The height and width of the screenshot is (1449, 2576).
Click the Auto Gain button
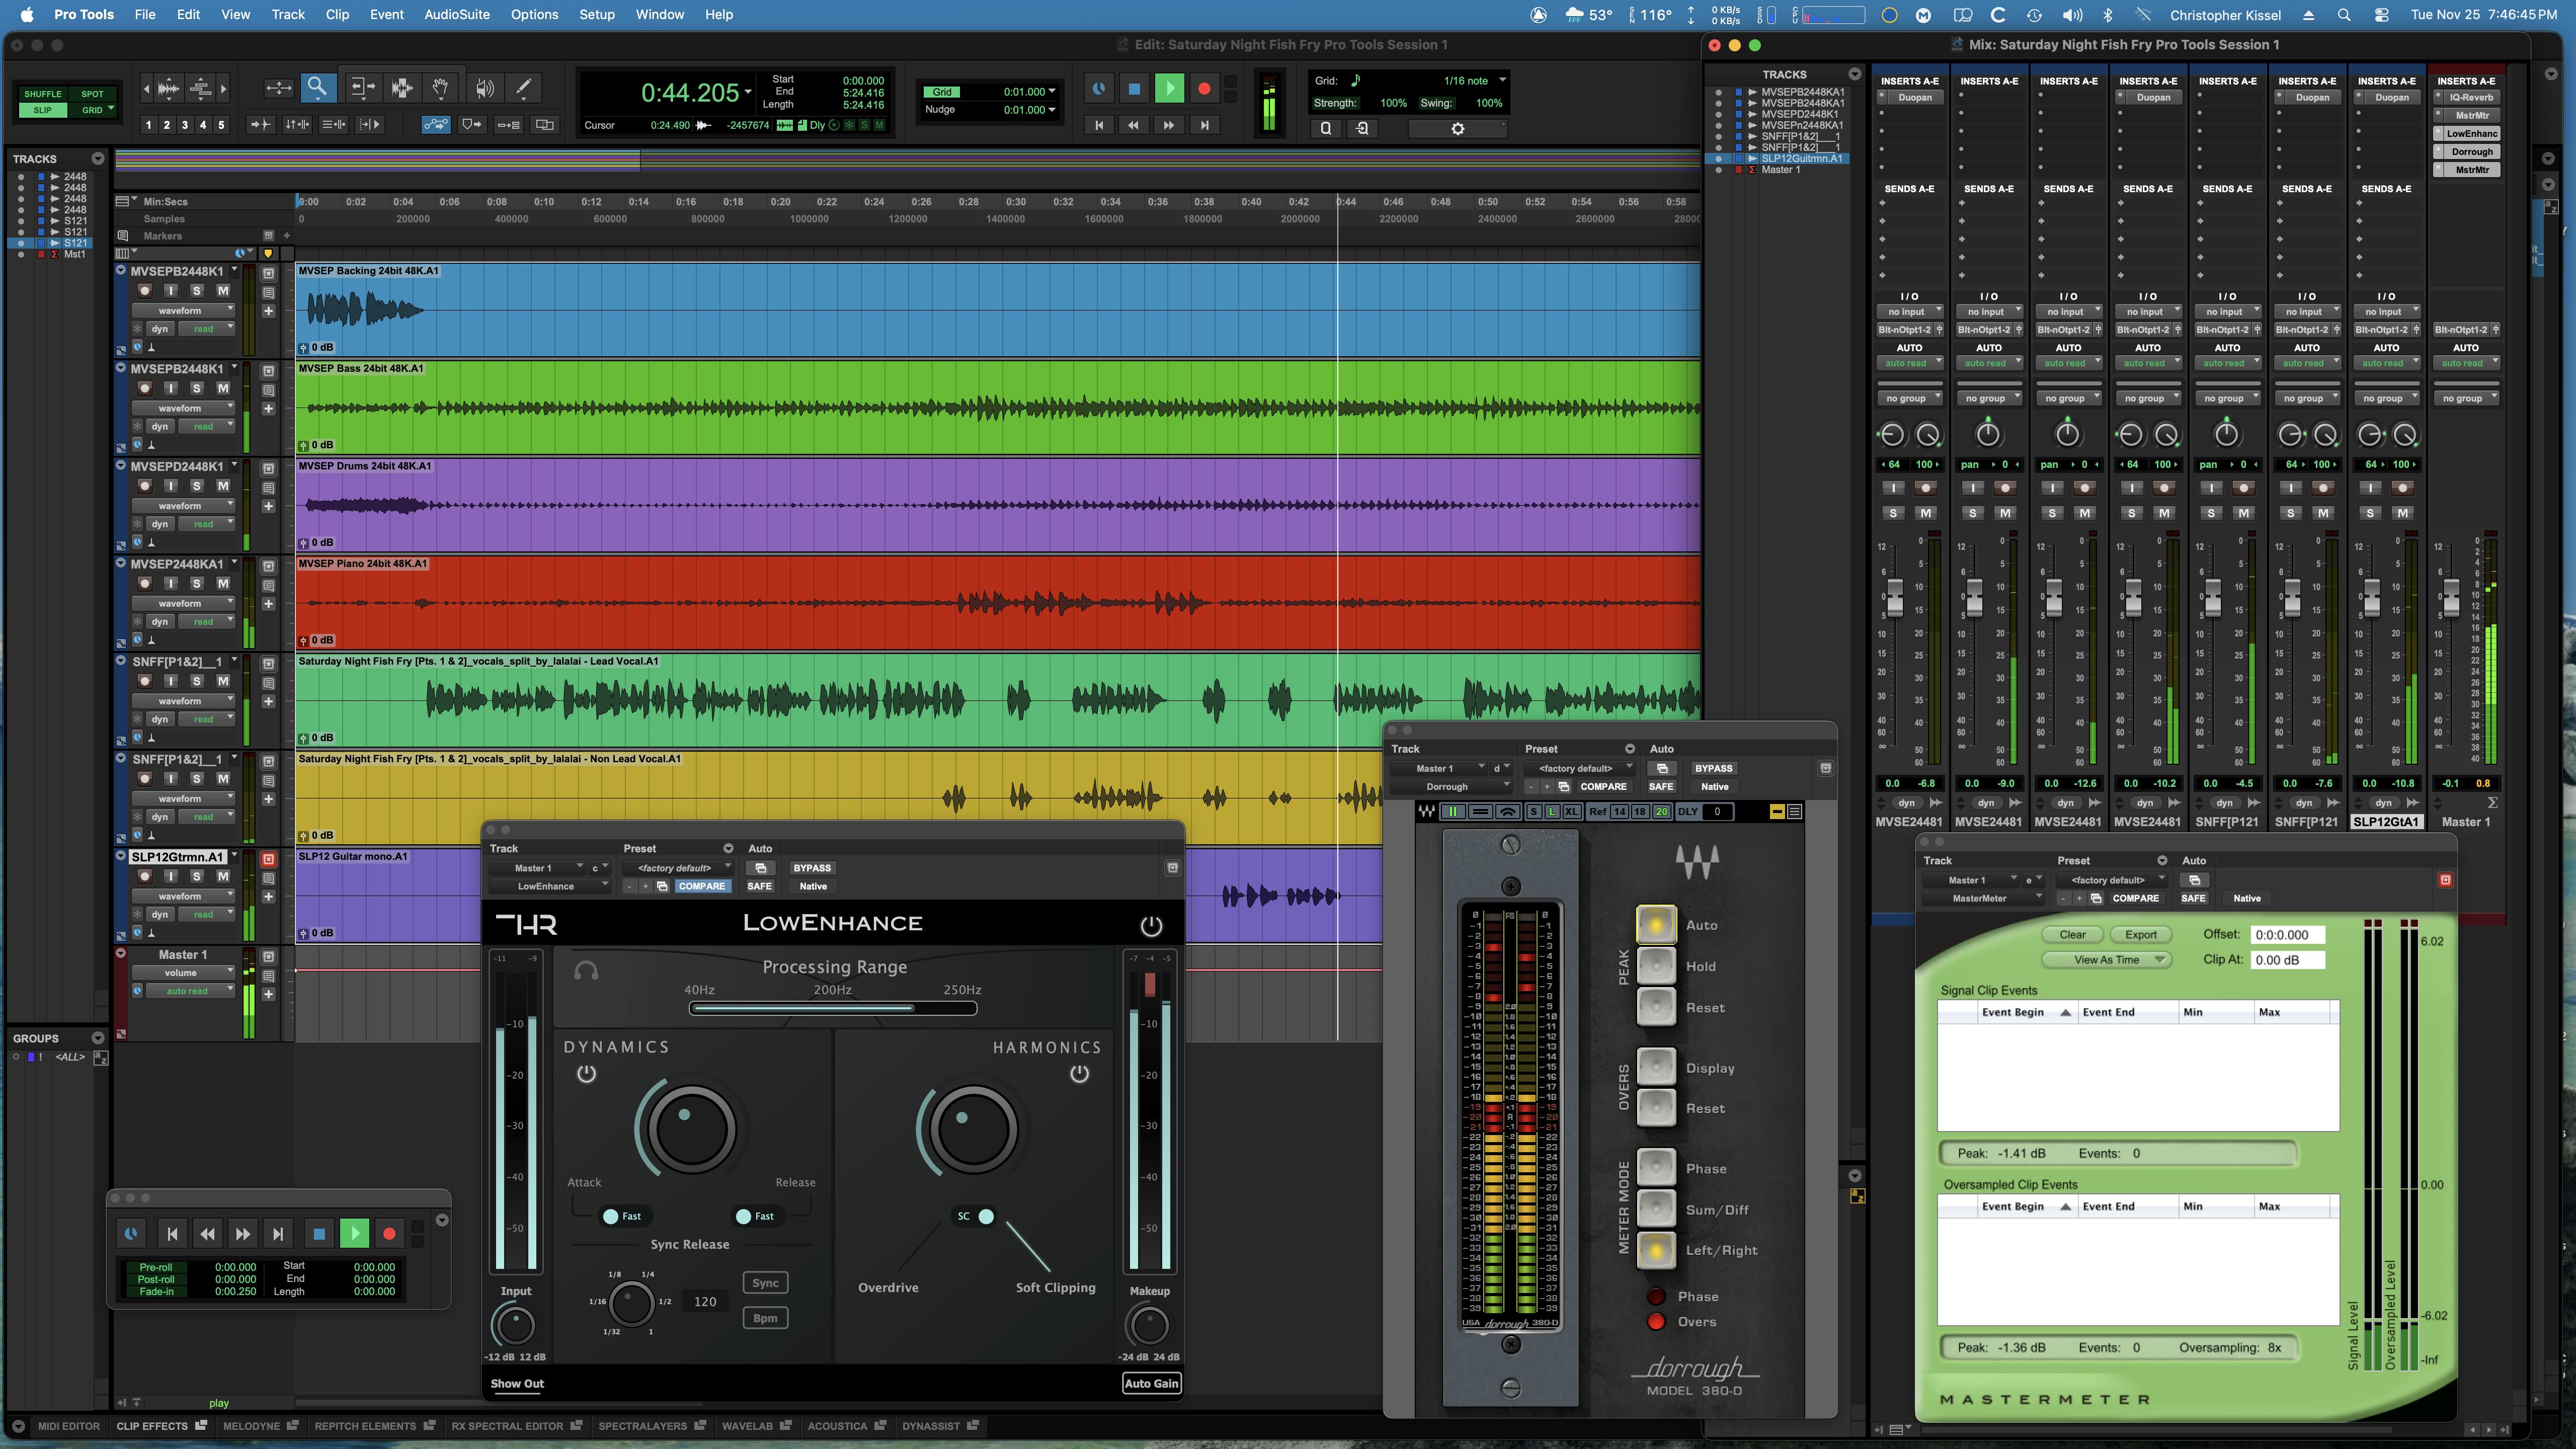click(x=1151, y=1384)
